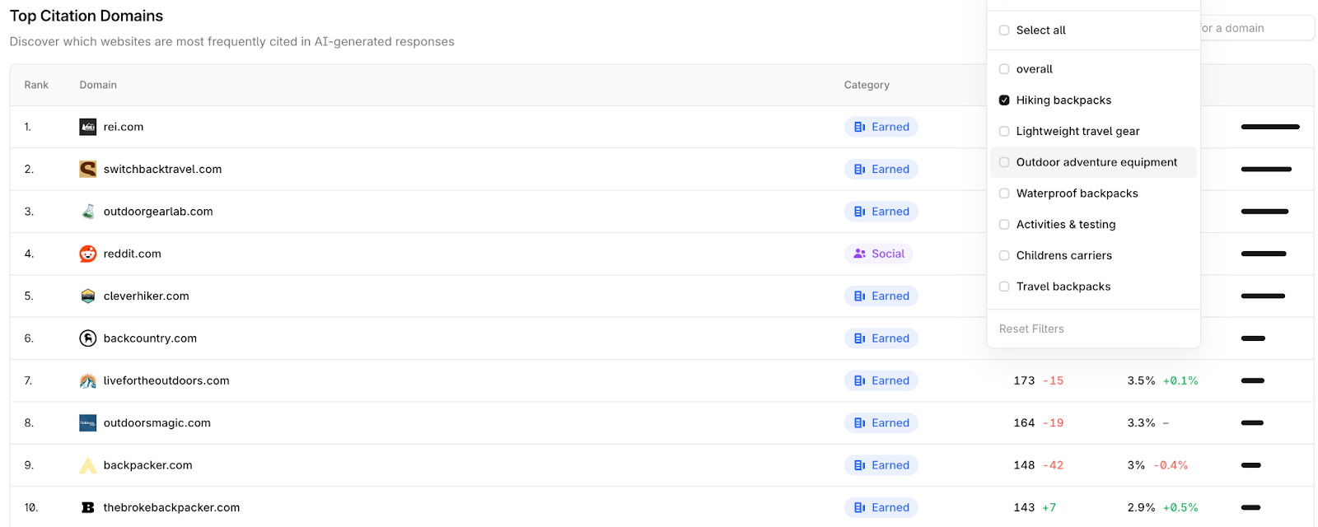Image resolution: width=1318 pixels, height=527 pixels.
Task: Check the Select all checkbox
Action: pos(1004,30)
